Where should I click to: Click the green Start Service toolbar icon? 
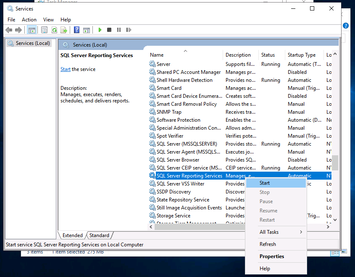100,30
